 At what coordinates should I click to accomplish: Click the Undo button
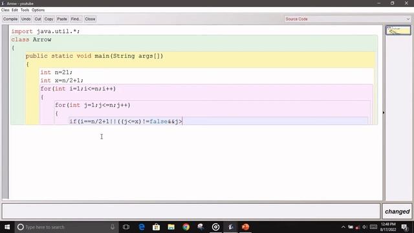[x=26, y=19]
